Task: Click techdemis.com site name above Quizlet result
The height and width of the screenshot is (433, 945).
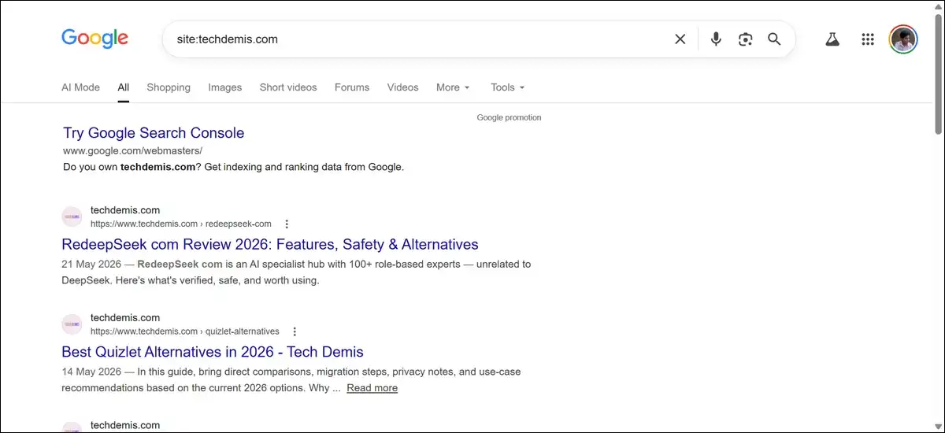Action: [x=125, y=318]
